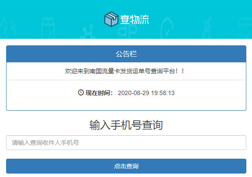The width and height of the screenshot is (252, 177).
Task: Select the 2020-08-29 19:58:13 timestamp
Action: (146, 93)
